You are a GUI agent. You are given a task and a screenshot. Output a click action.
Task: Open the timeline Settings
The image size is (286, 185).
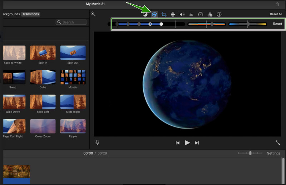tap(273, 153)
